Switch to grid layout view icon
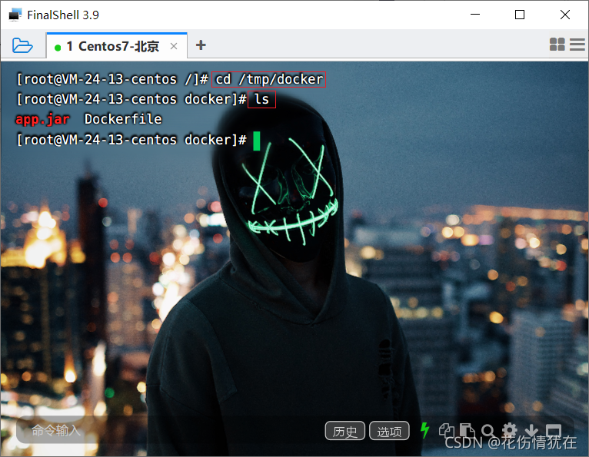This screenshot has height=457, width=589. [557, 45]
